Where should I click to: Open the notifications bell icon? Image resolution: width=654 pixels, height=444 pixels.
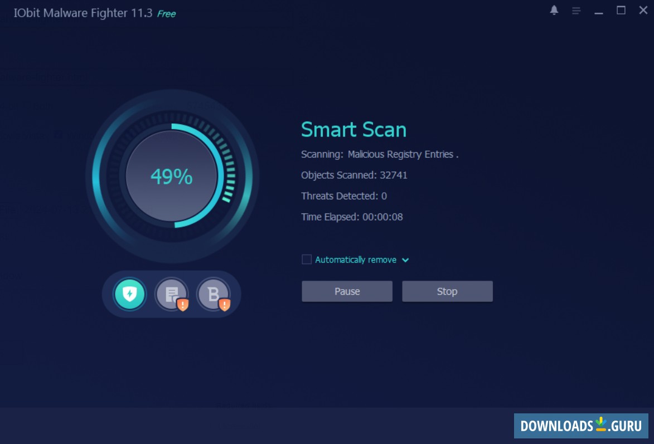(554, 10)
